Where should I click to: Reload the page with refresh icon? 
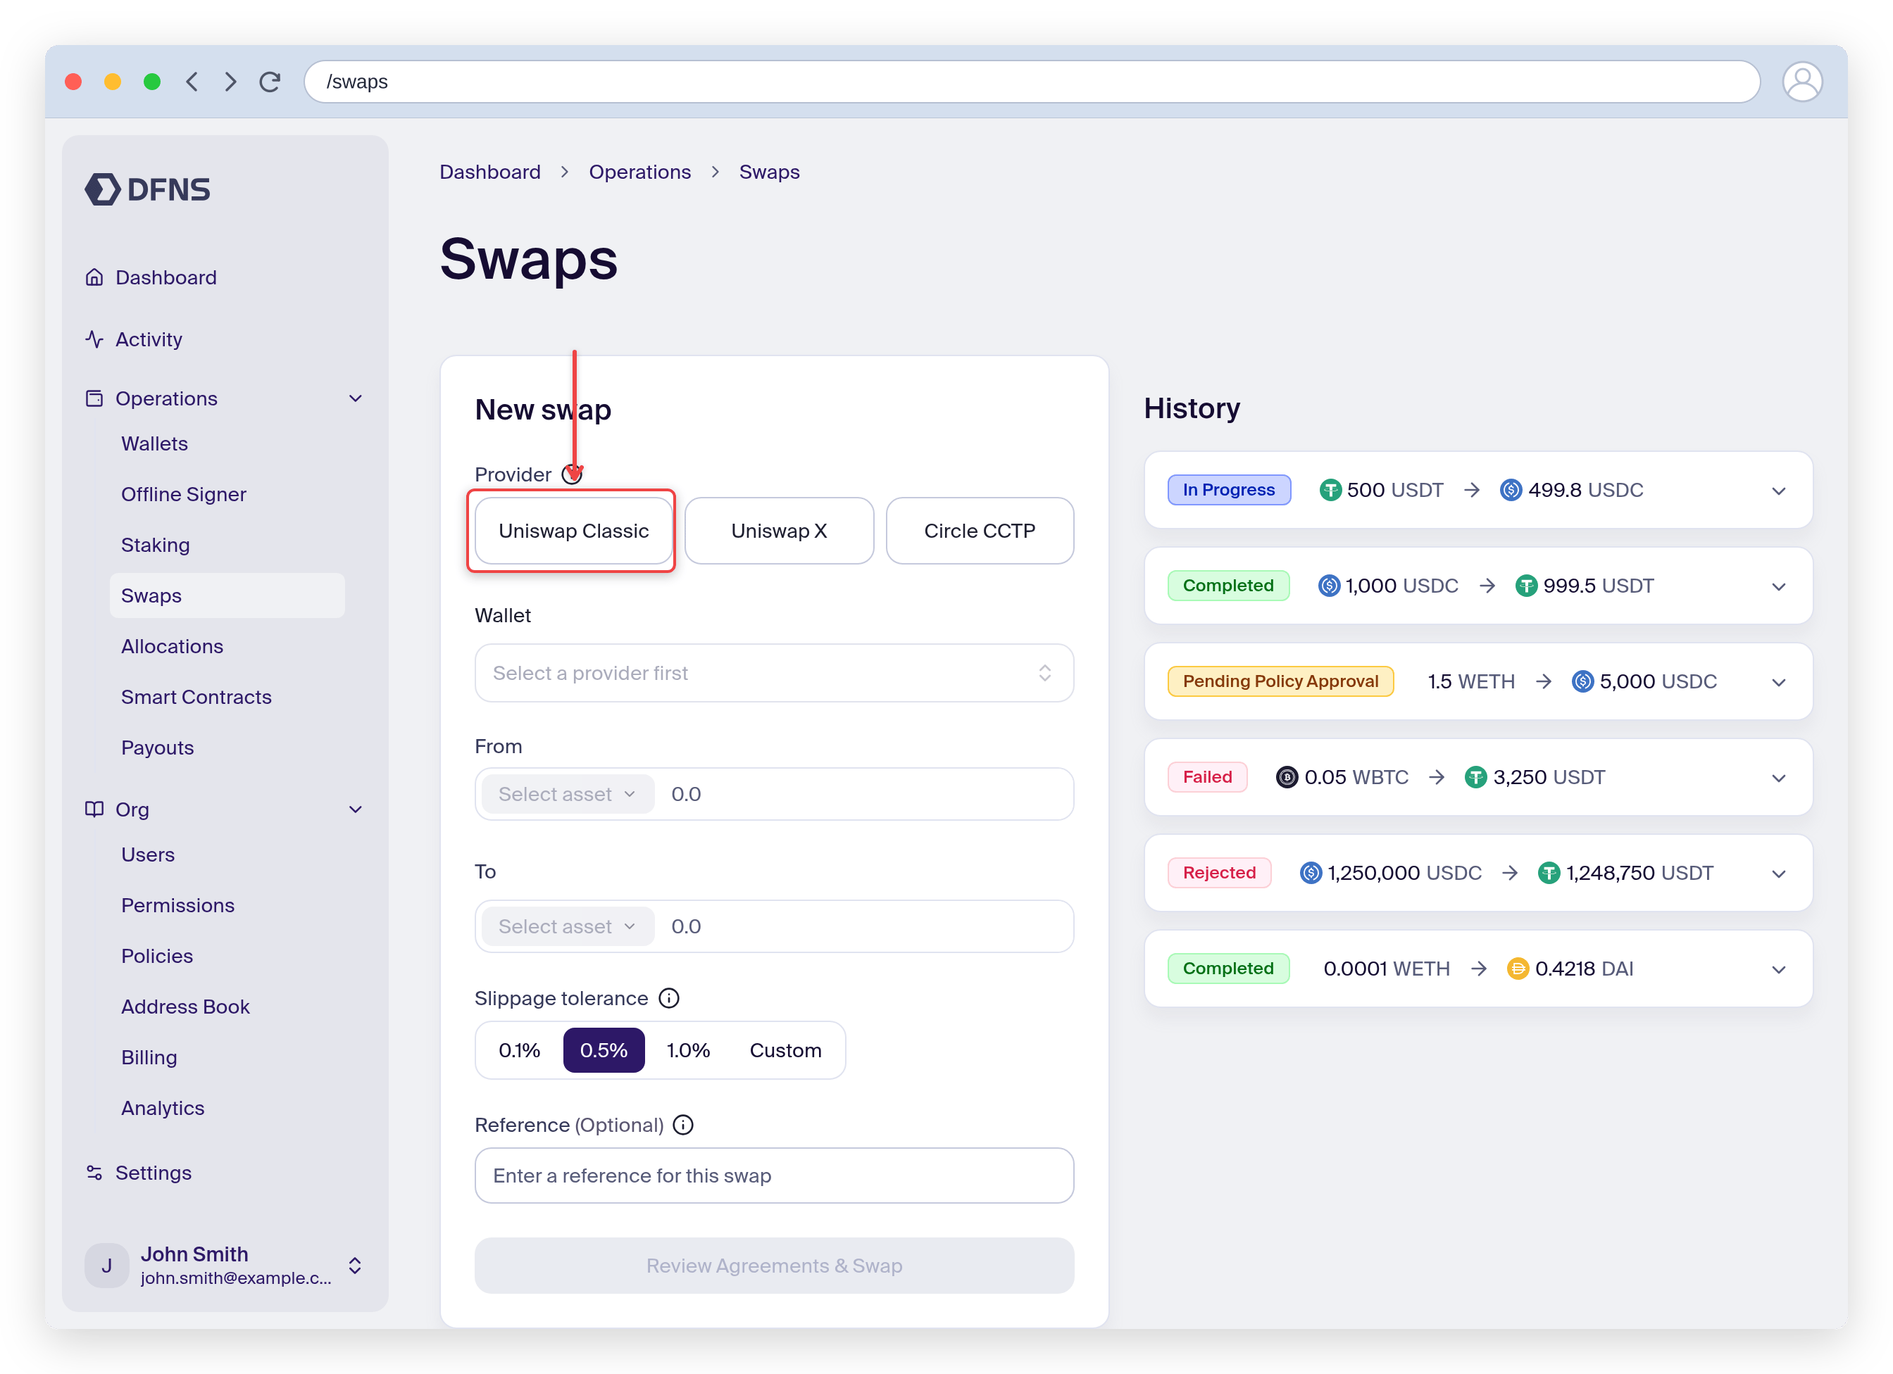(270, 82)
